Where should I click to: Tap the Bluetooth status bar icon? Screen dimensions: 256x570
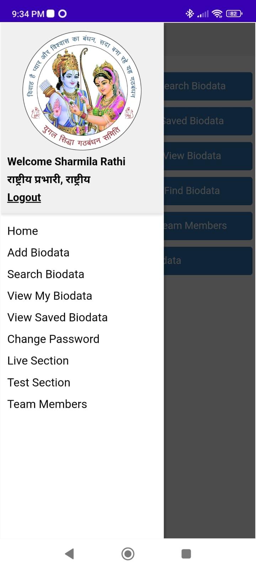click(x=190, y=14)
